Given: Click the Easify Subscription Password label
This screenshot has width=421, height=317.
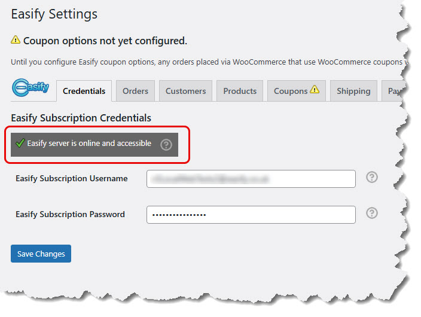Looking at the screenshot, I should point(71,214).
